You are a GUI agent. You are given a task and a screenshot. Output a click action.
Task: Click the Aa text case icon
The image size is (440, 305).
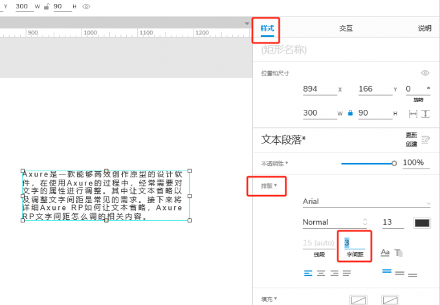point(385,253)
